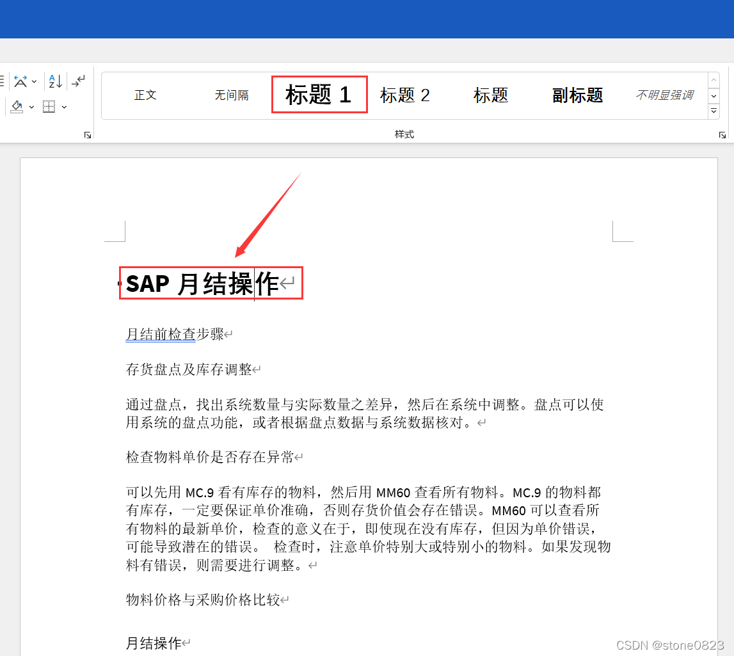Apply the 标题 2 style
Screen dimensions: 734x656
(x=405, y=95)
